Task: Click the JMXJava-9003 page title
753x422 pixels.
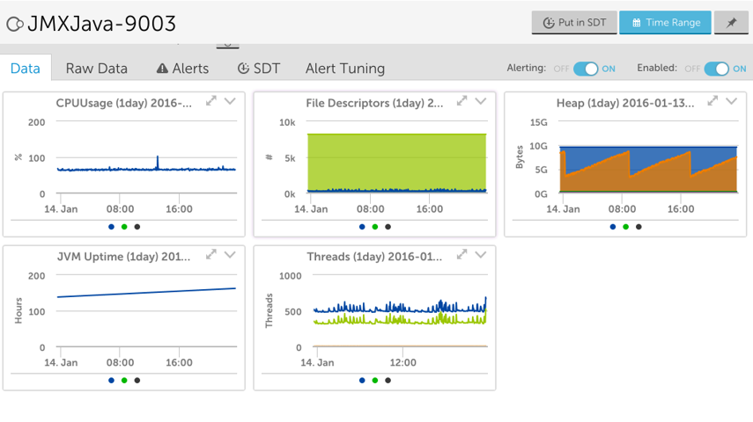Action: click(102, 24)
